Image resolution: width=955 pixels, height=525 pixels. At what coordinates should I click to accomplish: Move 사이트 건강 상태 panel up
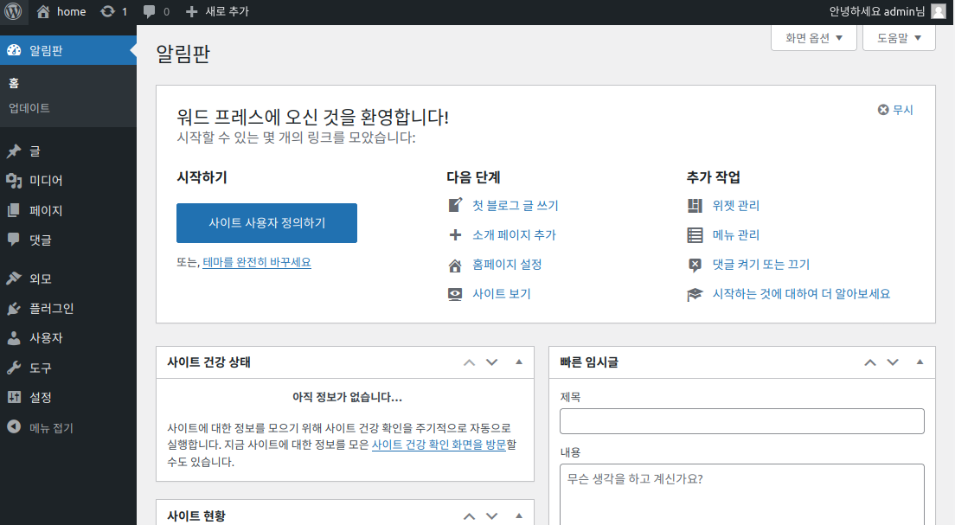pyautogui.click(x=469, y=362)
